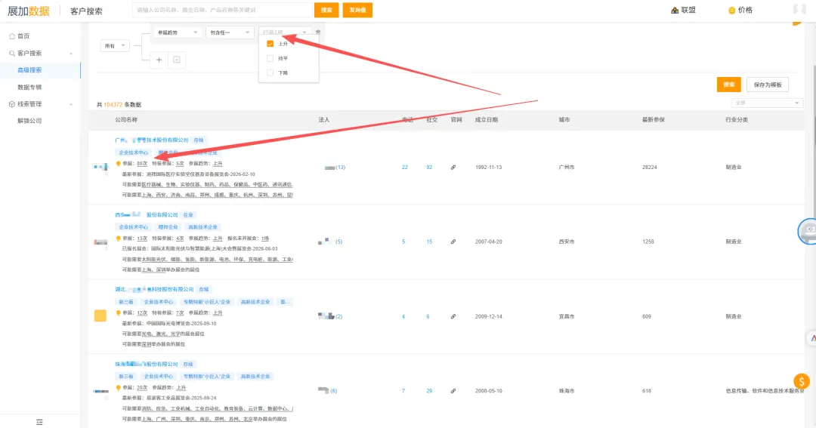Click insured count 28224
The height and width of the screenshot is (428, 816).
(650, 168)
